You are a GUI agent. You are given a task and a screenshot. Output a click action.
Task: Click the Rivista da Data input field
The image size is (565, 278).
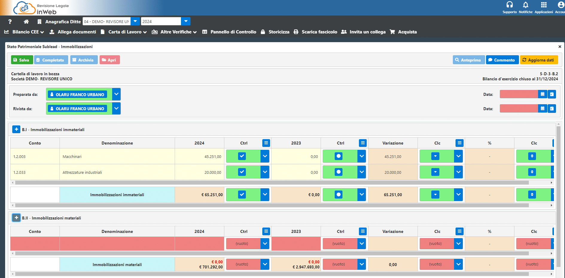click(x=519, y=108)
